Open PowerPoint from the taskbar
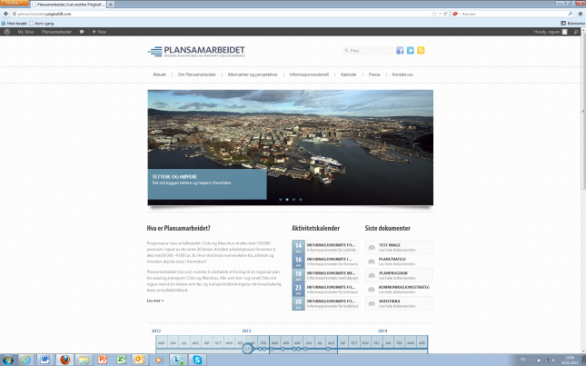 102,360
